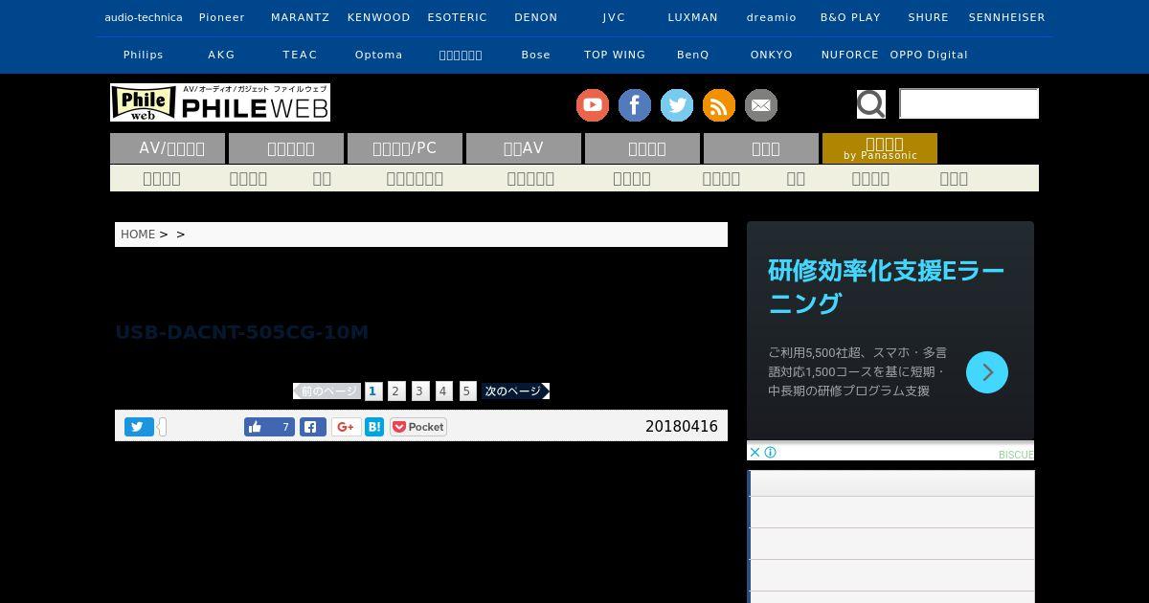The width and height of the screenshot is (1149, 603).
Task: Tweet this article with the Twitter share button
Action: point(139,427)
